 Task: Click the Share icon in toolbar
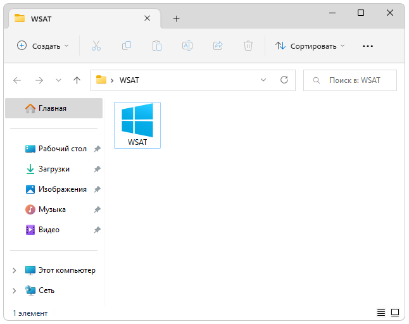tap(218, 46)
